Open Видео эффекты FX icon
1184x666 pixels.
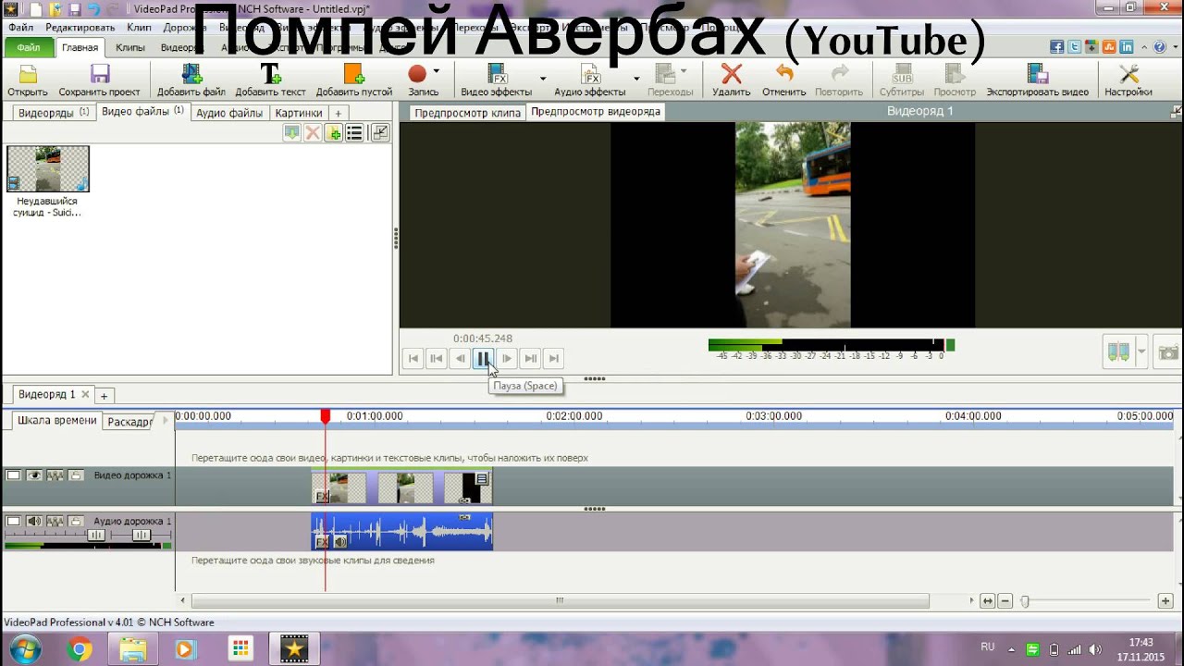click(x=497, y=74)
